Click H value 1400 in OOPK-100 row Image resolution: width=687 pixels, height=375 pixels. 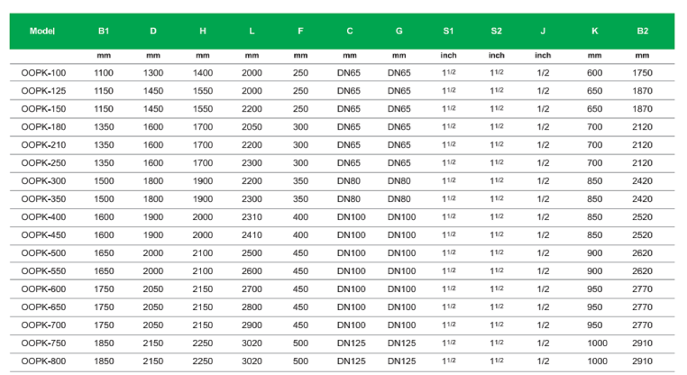tap(203, 73)
